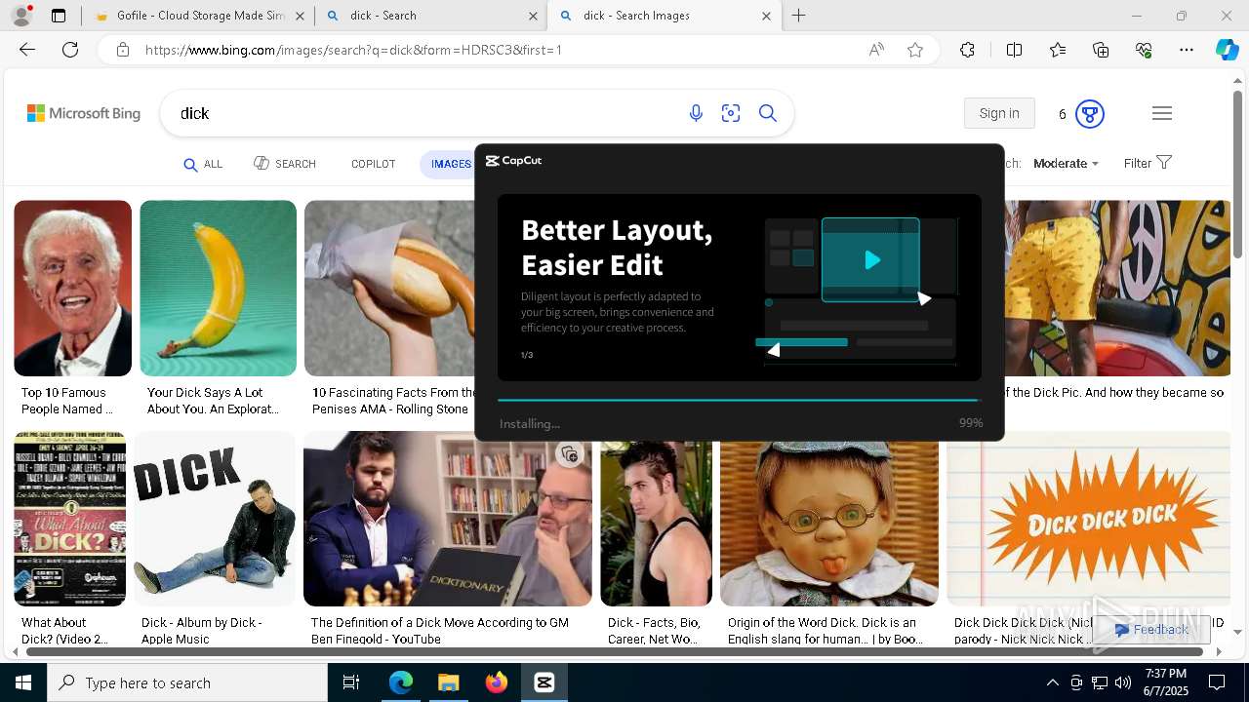The width and height of the screenshot is (1249, 702).
Task: Click the horizontal scrollbar at page bottom
Action: pos(613,650)
